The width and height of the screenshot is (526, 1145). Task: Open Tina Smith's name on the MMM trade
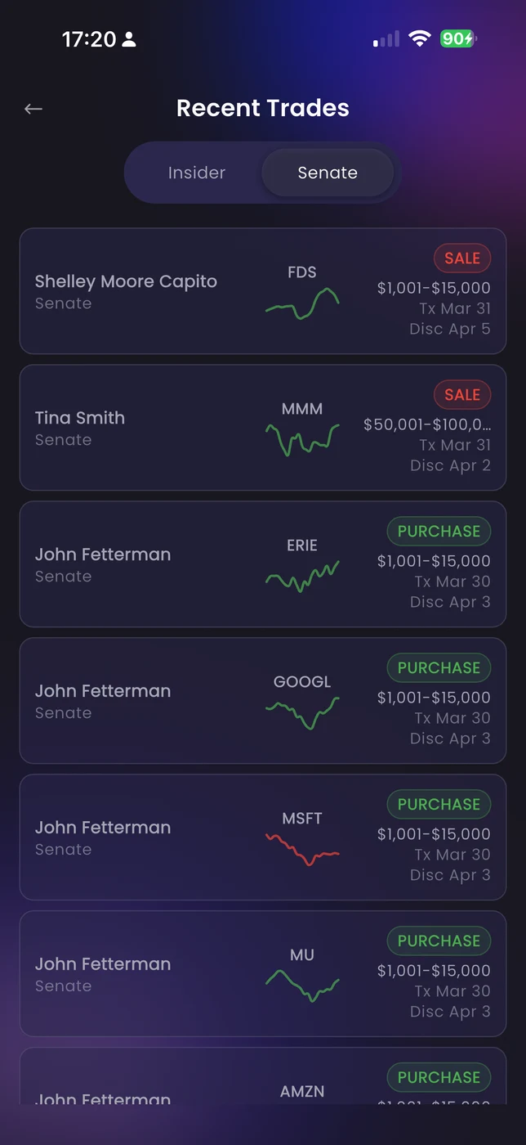[80, 418]
